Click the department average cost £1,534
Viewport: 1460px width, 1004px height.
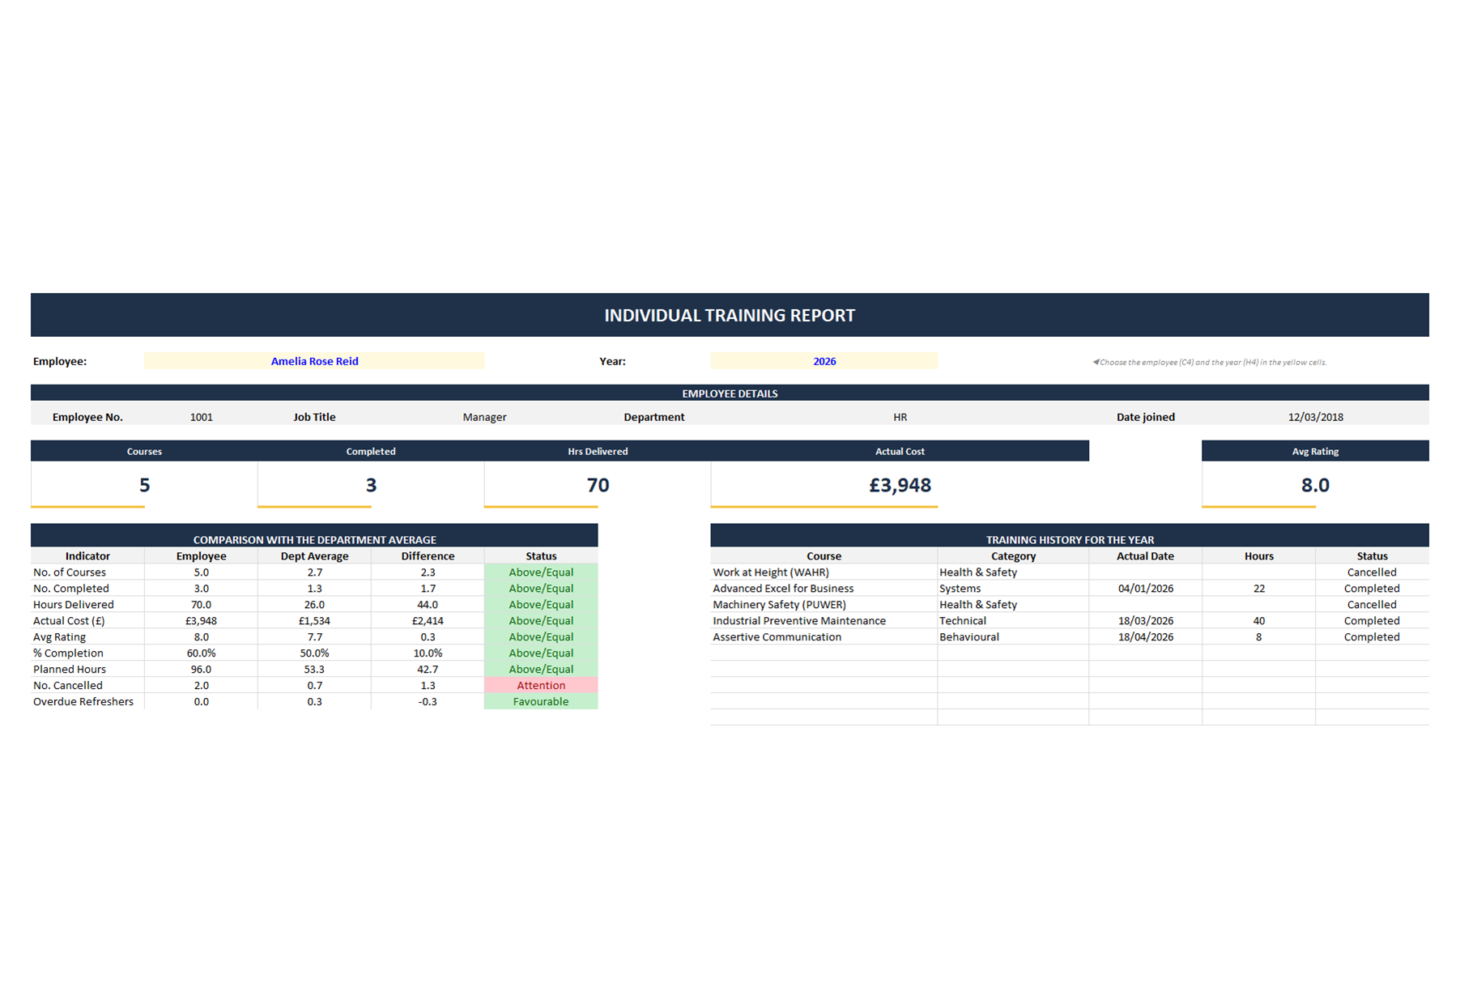(314, 621)
